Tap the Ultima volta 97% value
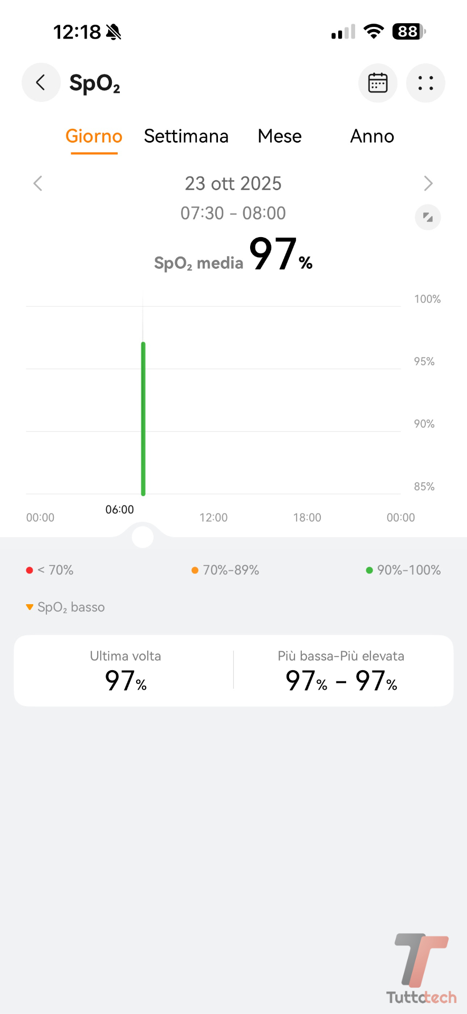Image resolution: width=467 pixels, height=1014 pixels. [x=126, y=680]
